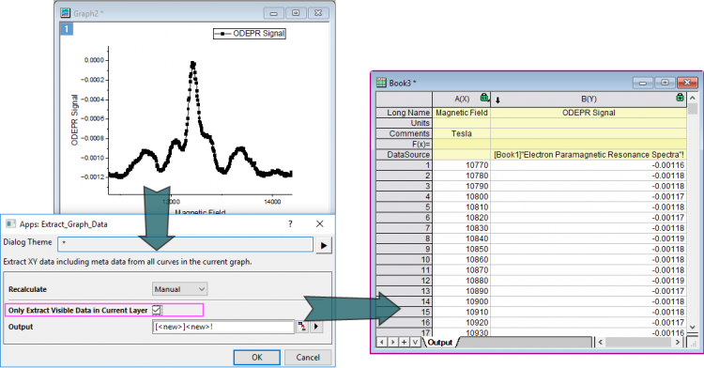Click the Magnetic Field long name cell
Viewport: 704px width, 368px height.
[x=462, y=113]
